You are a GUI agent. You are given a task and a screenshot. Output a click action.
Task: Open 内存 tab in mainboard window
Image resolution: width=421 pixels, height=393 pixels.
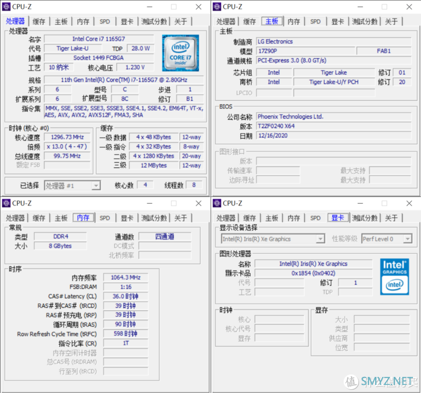pyautogui.click(x=293, y=22)
